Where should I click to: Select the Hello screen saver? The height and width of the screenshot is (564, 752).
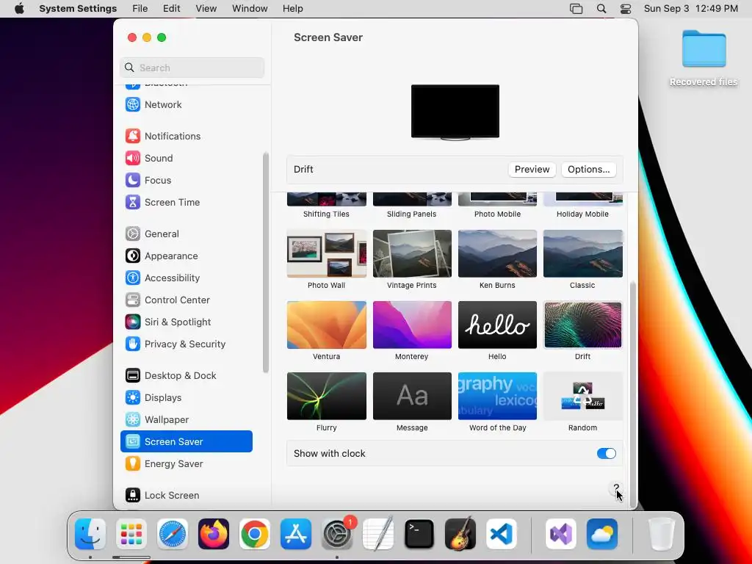pos(497,325)
